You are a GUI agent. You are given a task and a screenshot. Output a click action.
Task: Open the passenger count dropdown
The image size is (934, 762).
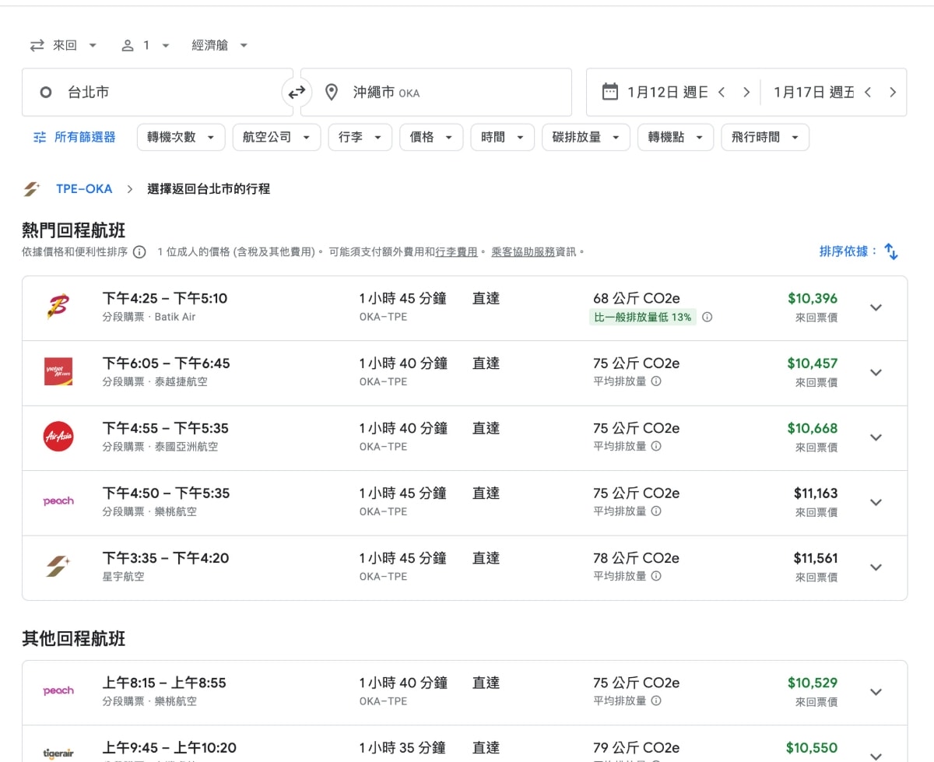145,46
